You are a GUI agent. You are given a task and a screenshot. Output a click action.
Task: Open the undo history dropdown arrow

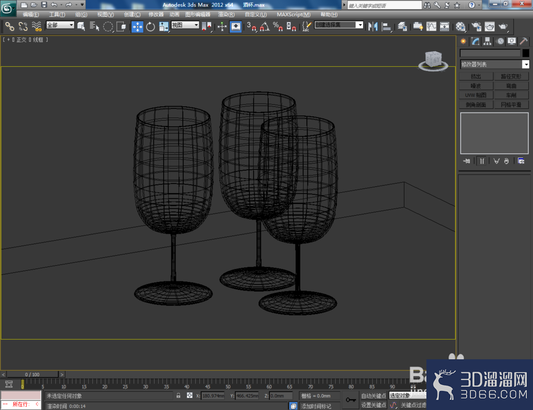point(61,5)
